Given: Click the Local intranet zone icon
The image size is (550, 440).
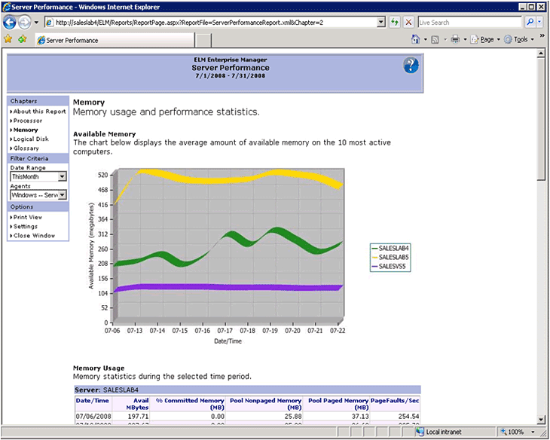Looking at the screenshot, I should [420, 432].
